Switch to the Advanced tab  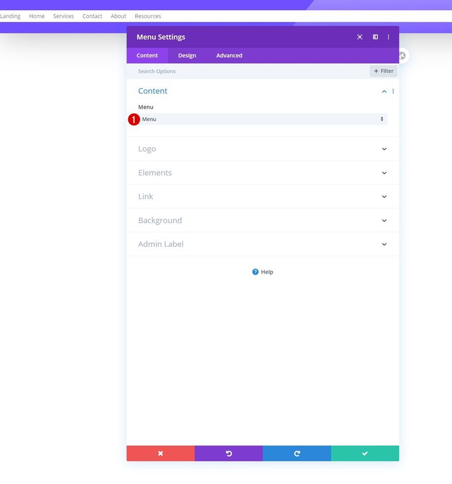tap(229, 55)
